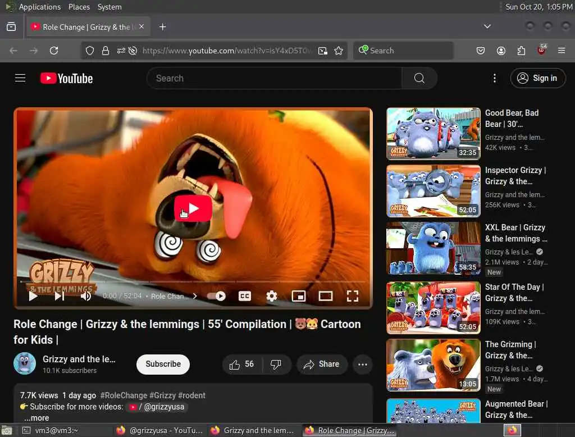Open Firefox application menu
The width and height of the screenshot is (575, 437).
coord(562,51)
